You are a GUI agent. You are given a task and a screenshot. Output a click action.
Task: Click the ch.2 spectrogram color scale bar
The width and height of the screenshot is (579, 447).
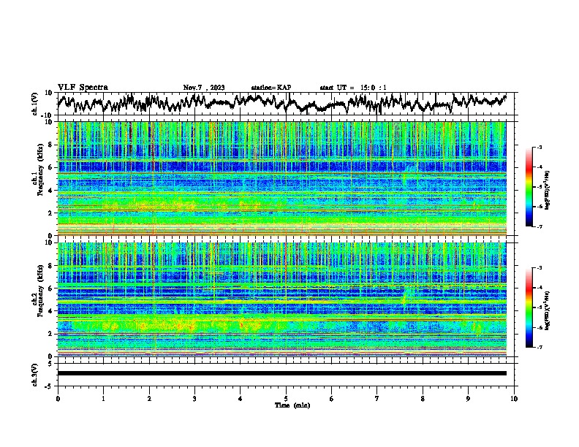[529, 307]
